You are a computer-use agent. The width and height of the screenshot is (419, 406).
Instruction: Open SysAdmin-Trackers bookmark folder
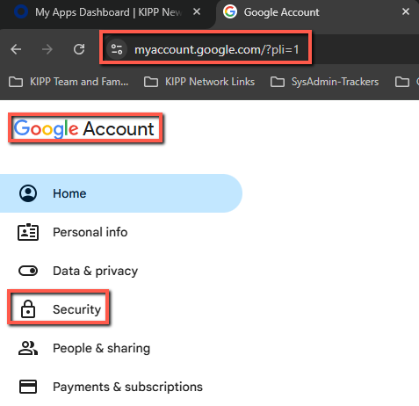pos(324,82)
